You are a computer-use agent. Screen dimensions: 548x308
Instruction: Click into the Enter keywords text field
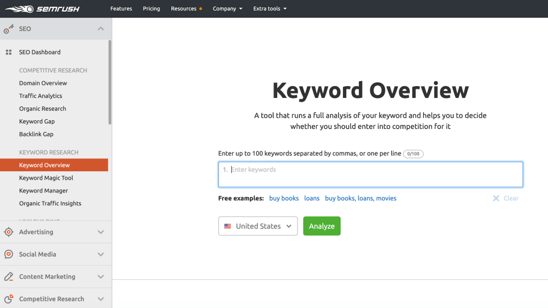click(x=370, y=174)
